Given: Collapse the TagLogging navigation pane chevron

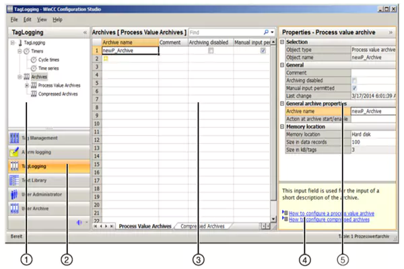Looking at the screenshot, I should tap(85, 32).
